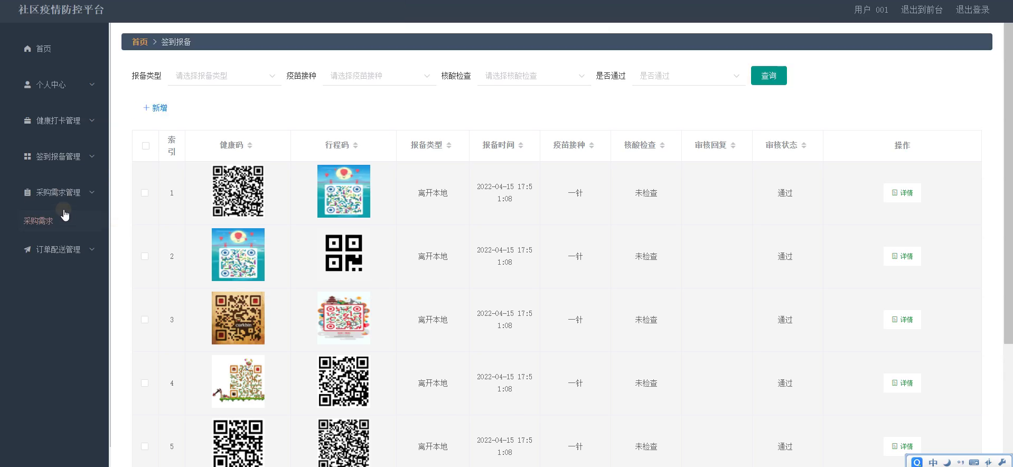Click the wrench icon in the input method bar

pos(1002,462)
